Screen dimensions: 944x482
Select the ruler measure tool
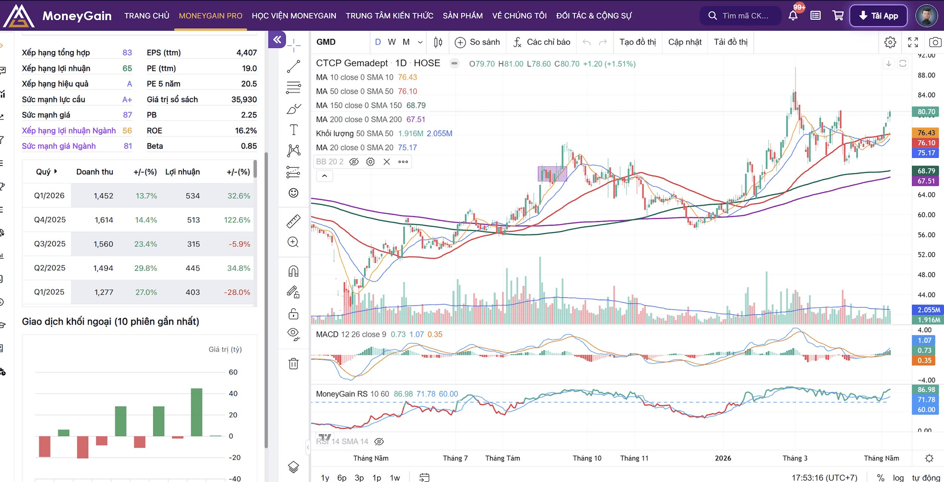click(294, 222)
